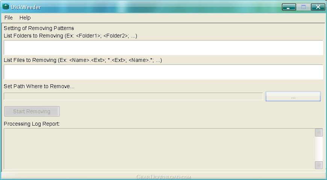Click the log report vertical scrollbar track

coord(319,149)
